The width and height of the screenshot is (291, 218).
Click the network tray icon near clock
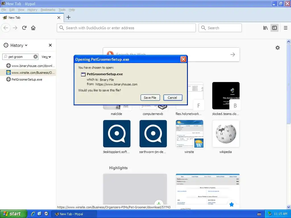tap(270, 214)
